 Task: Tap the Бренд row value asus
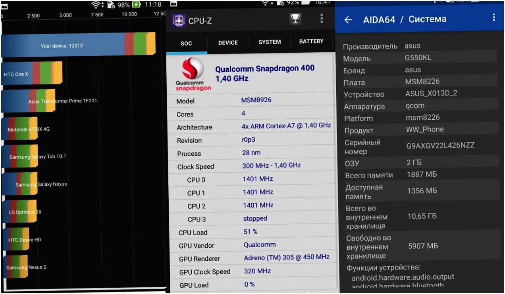(x=413, y=70)
